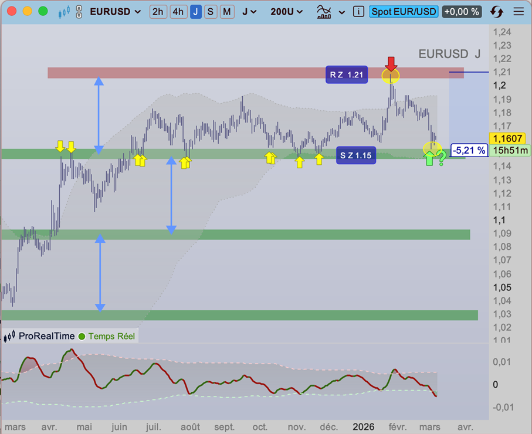Open the EURUSD symbol dropdown

(116, 12)
